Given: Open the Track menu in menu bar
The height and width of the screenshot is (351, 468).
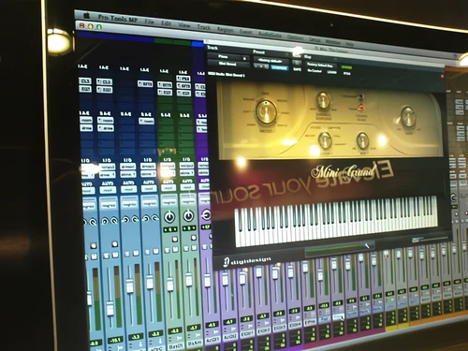Looking at the screenshot, I should (x=203, y=27).
